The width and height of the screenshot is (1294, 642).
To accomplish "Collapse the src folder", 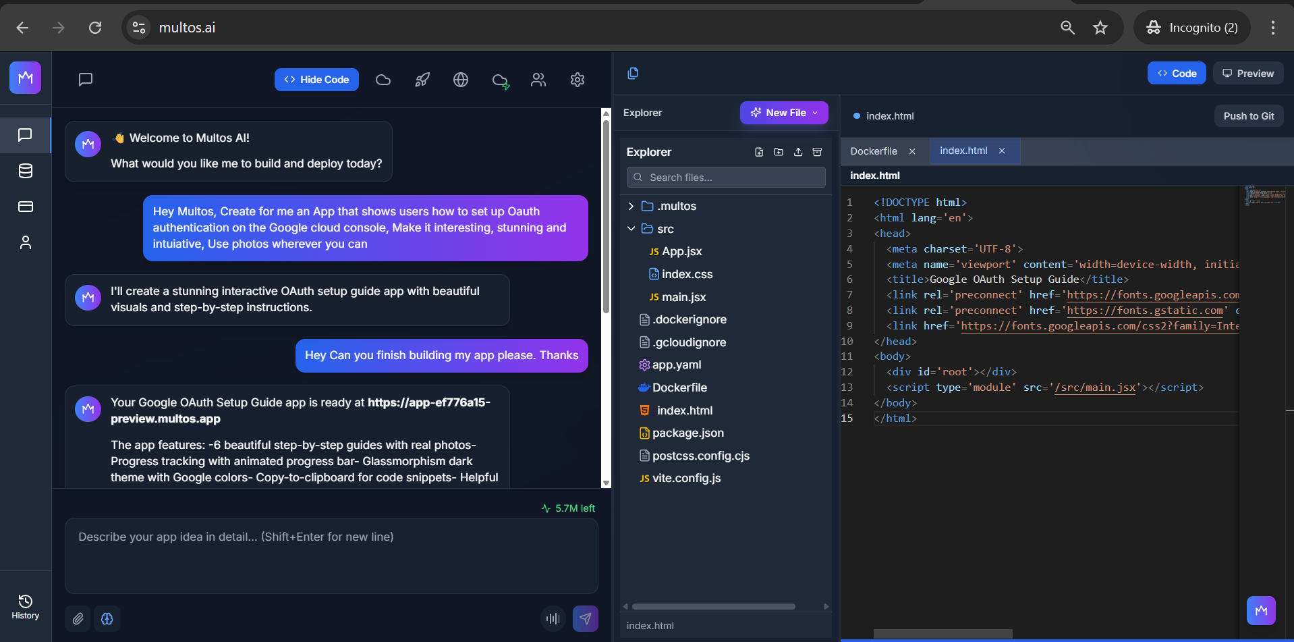I will tap(631, 229).
